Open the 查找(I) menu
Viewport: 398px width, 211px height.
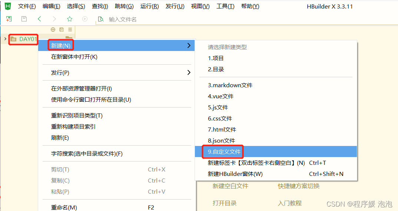click(100, 7)
